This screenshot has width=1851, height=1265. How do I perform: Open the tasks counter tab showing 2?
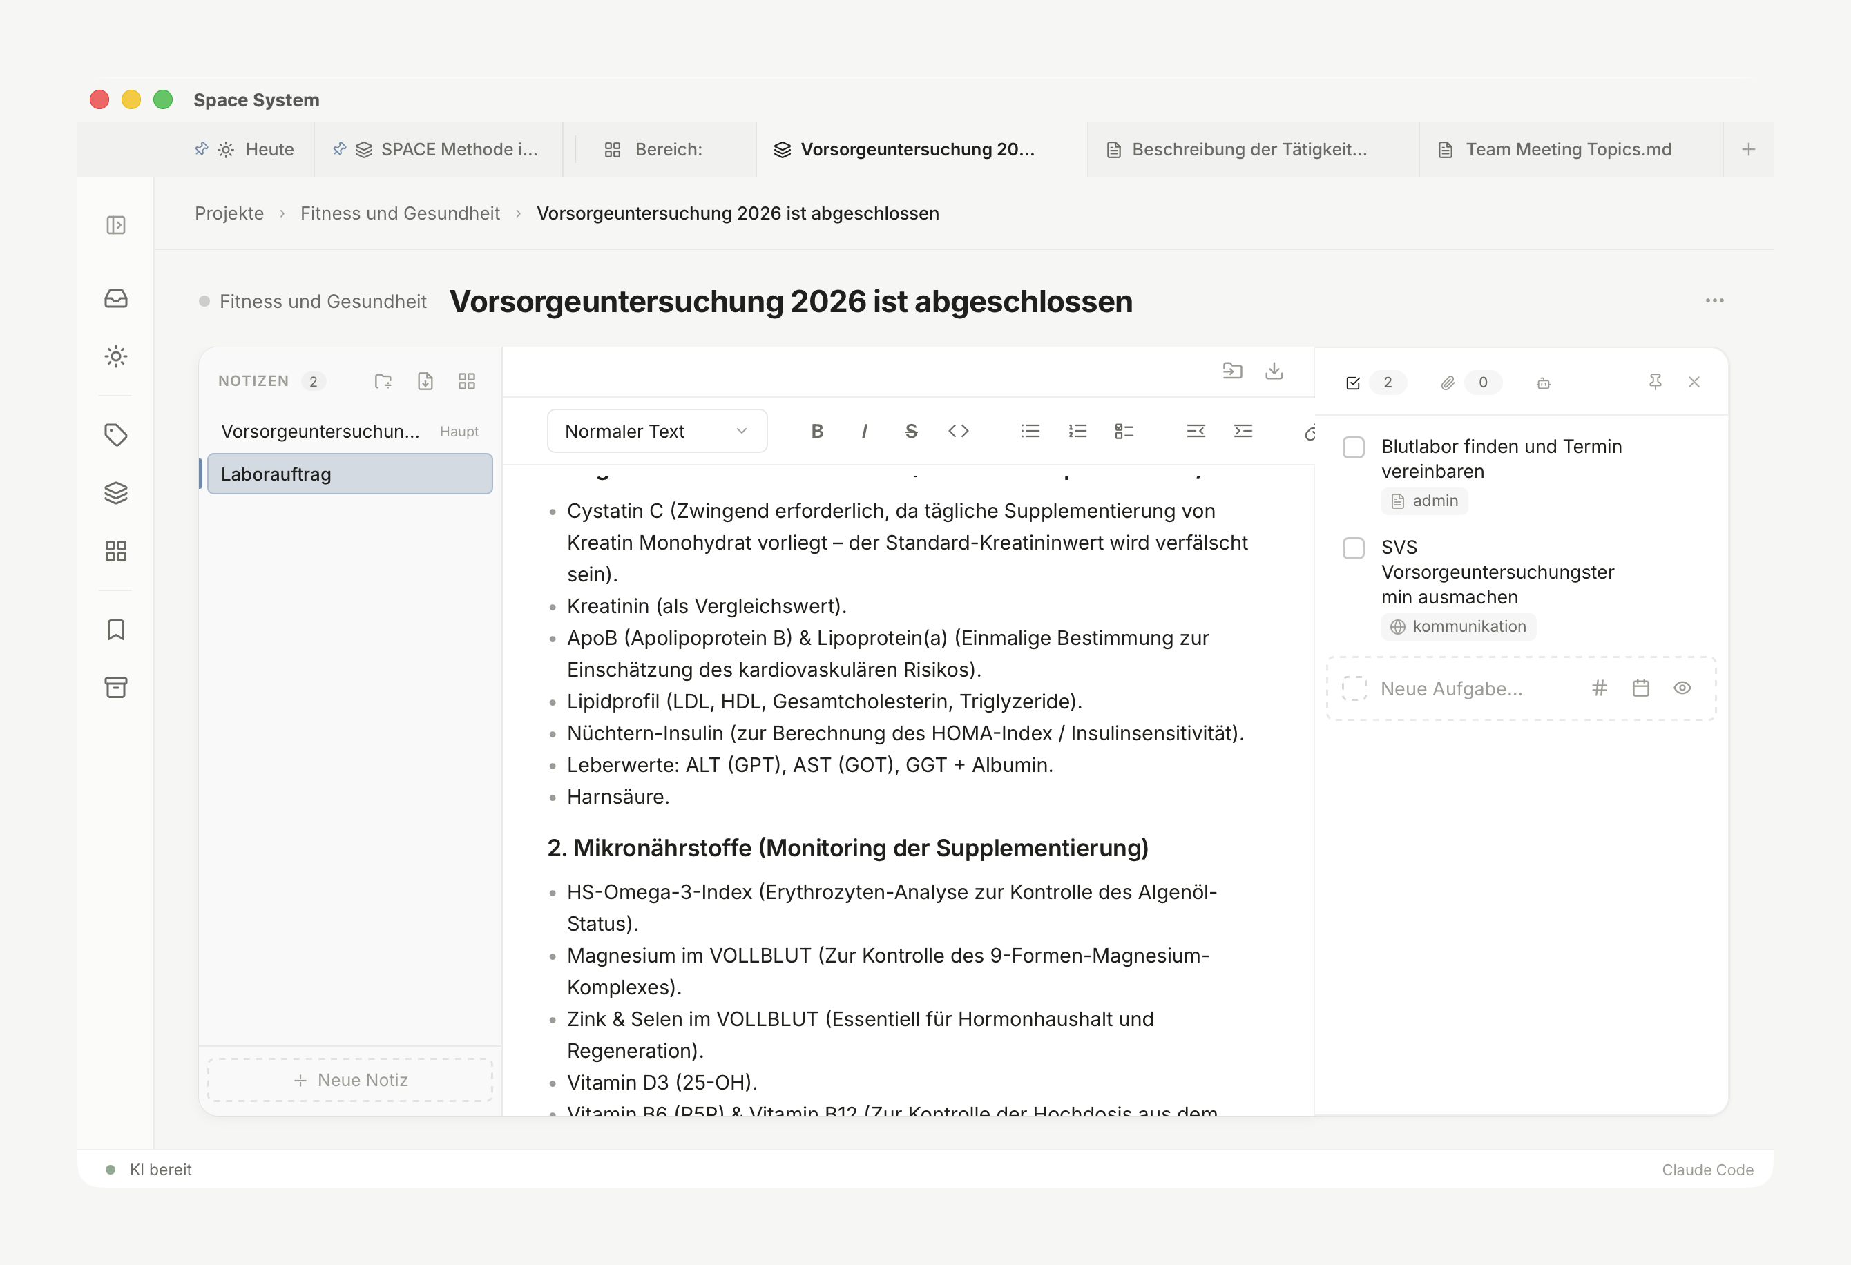1374,382
